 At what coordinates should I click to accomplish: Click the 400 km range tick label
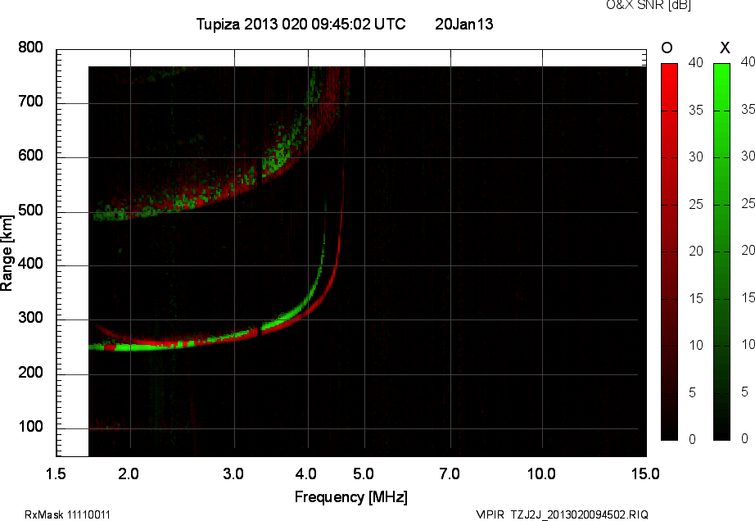coord(31,264)
